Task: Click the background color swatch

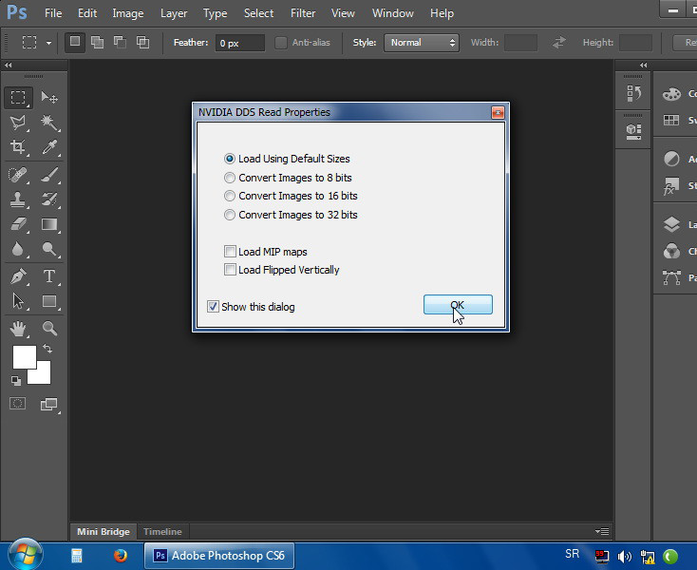Action: click(x=43, y=376)
